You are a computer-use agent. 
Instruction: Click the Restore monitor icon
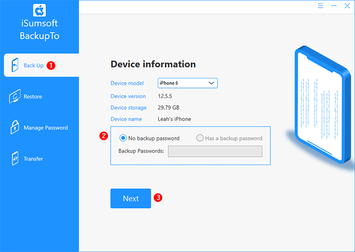coord(15,96)
